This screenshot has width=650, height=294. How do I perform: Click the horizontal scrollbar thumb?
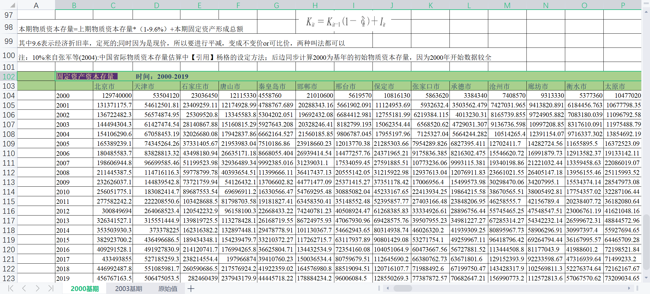point(403,288)
